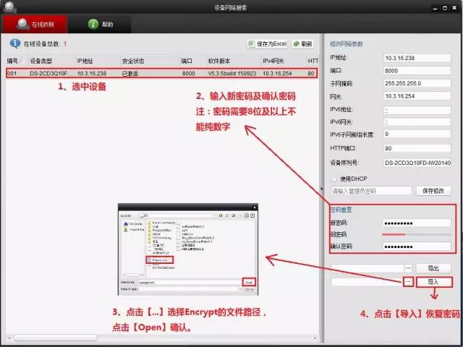This screenshot has height=347, width=463.
Task: Open the browse '...' button beside 导入
Action: pyautogui.click(x=408, y=281)
